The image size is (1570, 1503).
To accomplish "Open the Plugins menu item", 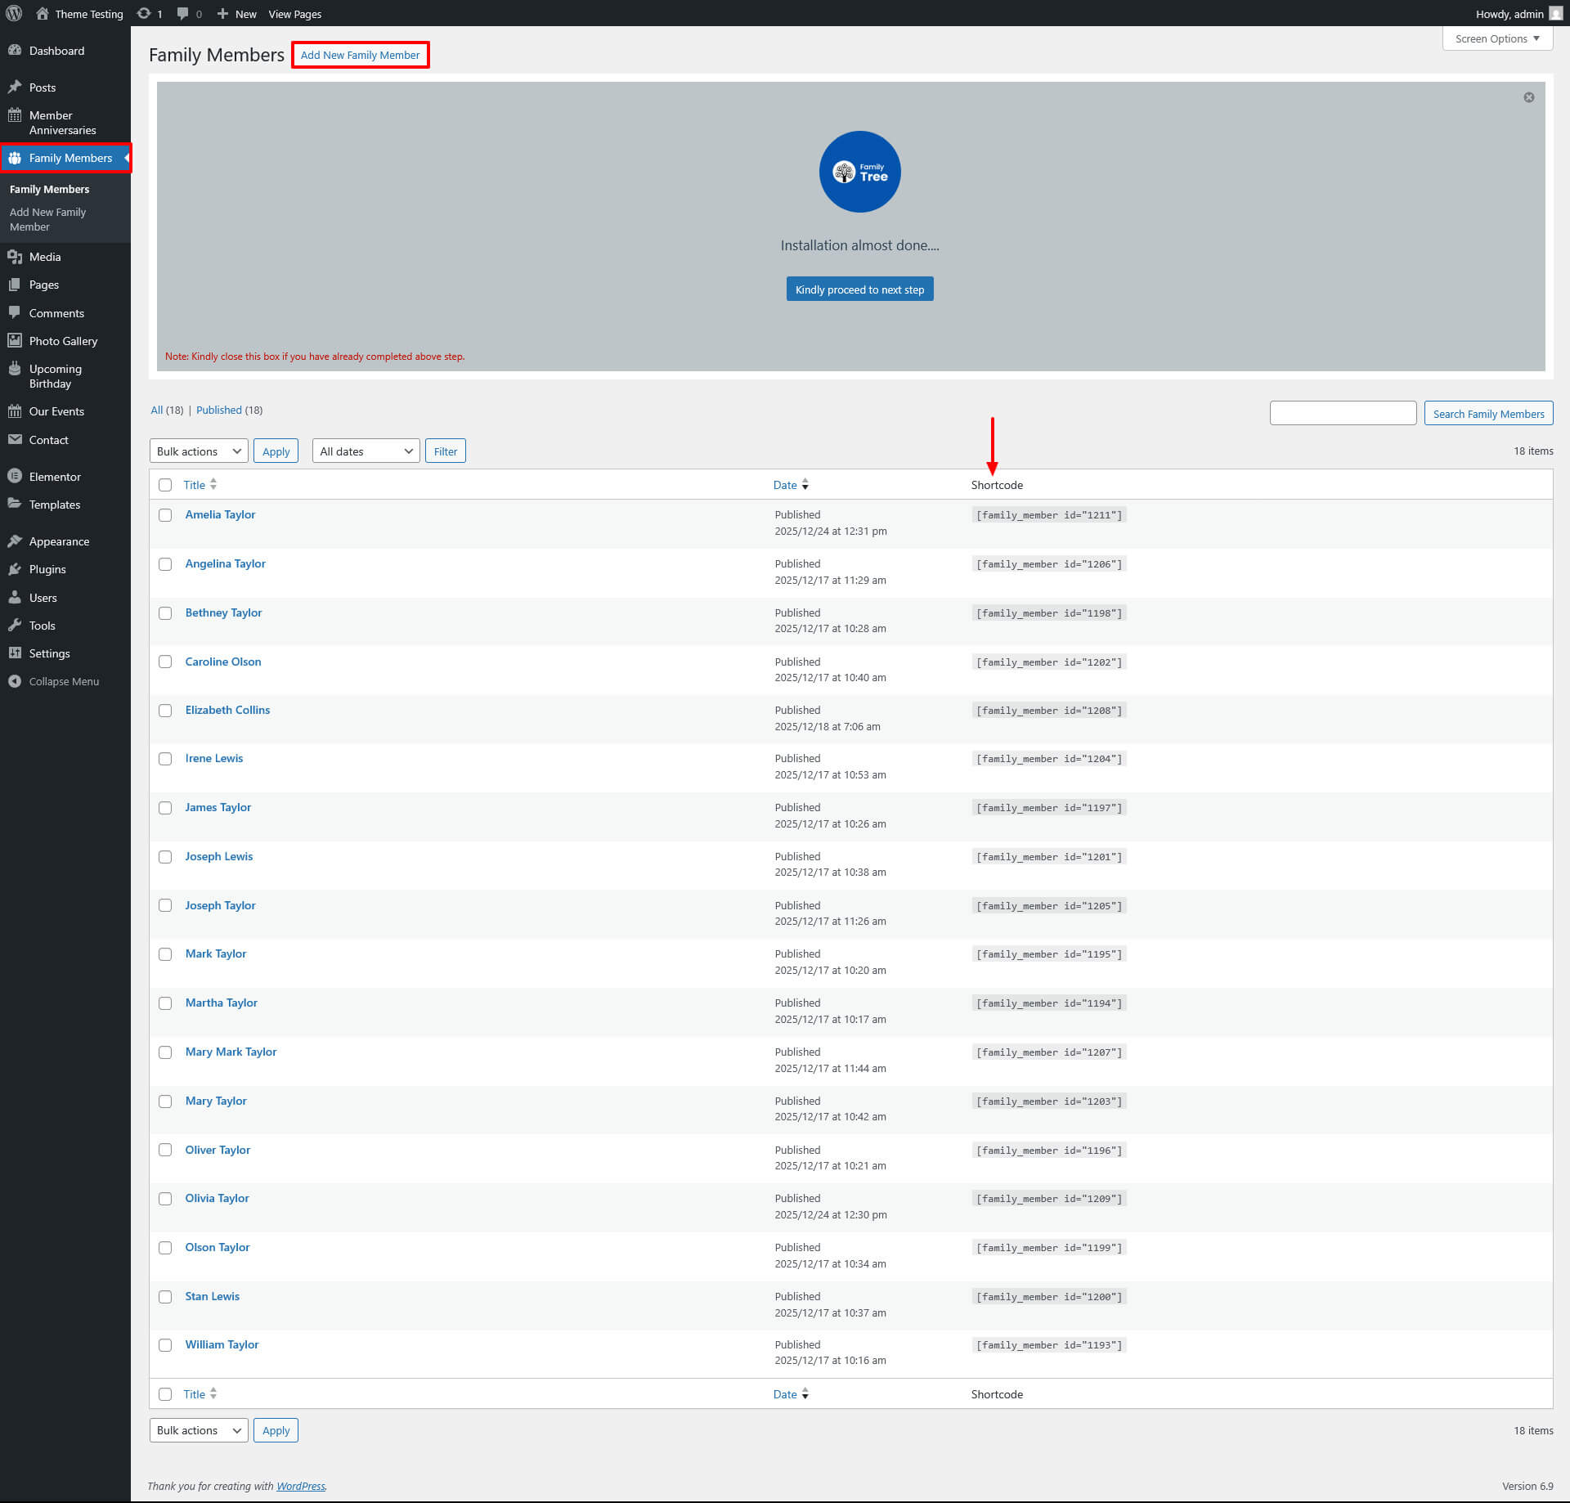I will [x=47, y=569].
